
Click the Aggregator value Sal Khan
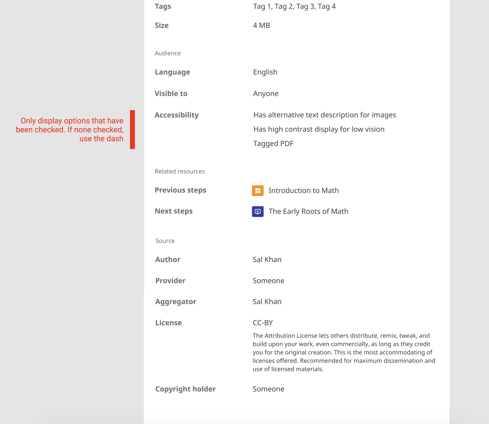tap(267, 302)
